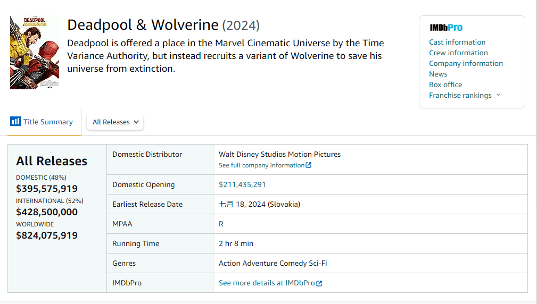Click the worldwide gross $824,075,919 figure
The height and width of the screenshot is (304, 537).
(x=47, y=235)
